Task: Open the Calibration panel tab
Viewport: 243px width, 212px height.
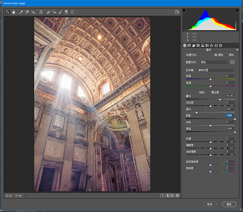Action: coord(216,46)
